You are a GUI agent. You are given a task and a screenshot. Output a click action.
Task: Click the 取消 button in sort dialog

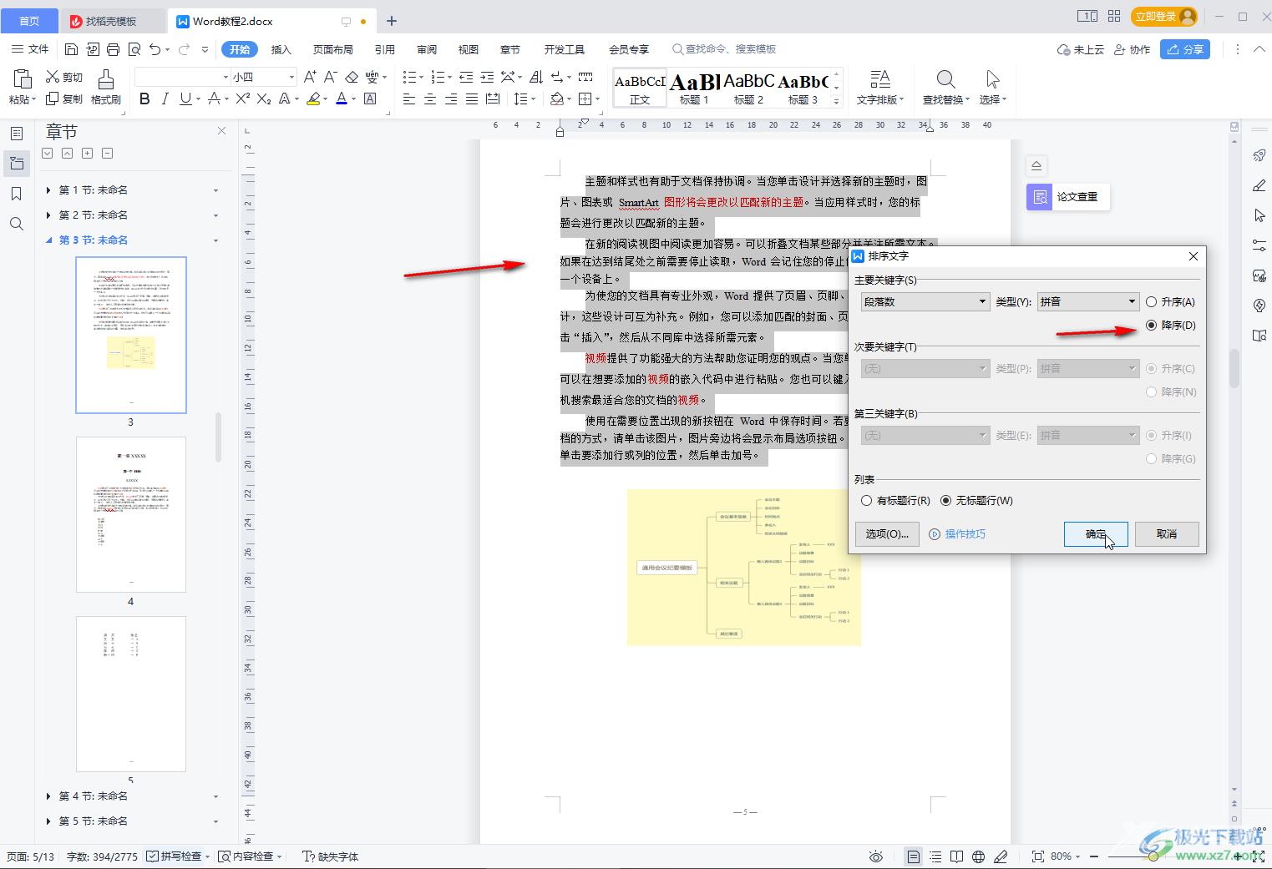(1167, 534)
